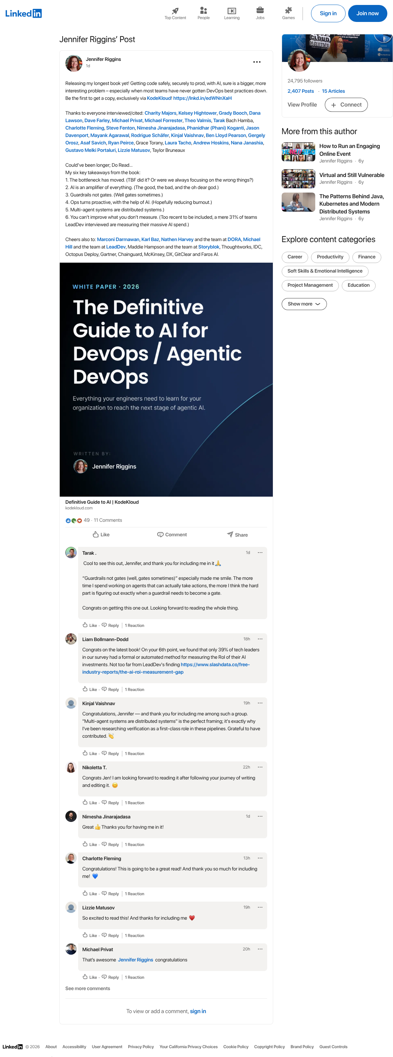Open options menu on Nikoletta T.'s comment
This screenshot has height=1057, width=393.
coord(260,767)
